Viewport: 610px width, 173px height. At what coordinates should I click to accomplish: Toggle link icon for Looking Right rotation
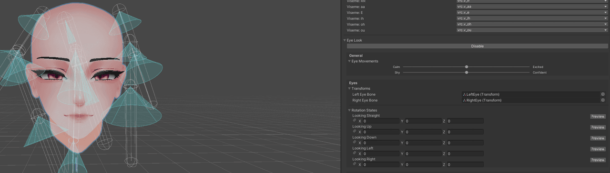tap(355, 164)
